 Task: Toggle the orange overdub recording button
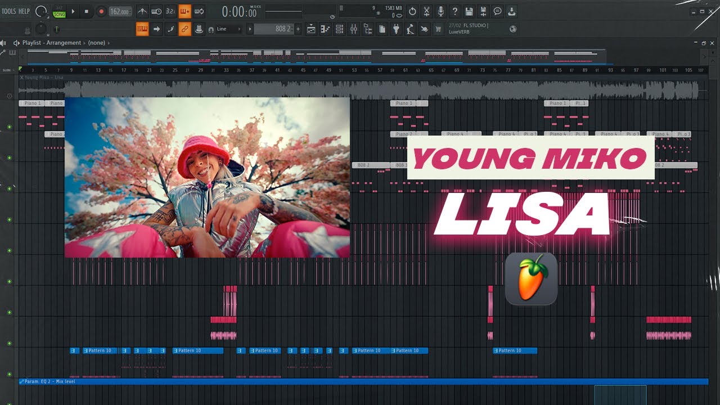(x=184, y=11)
